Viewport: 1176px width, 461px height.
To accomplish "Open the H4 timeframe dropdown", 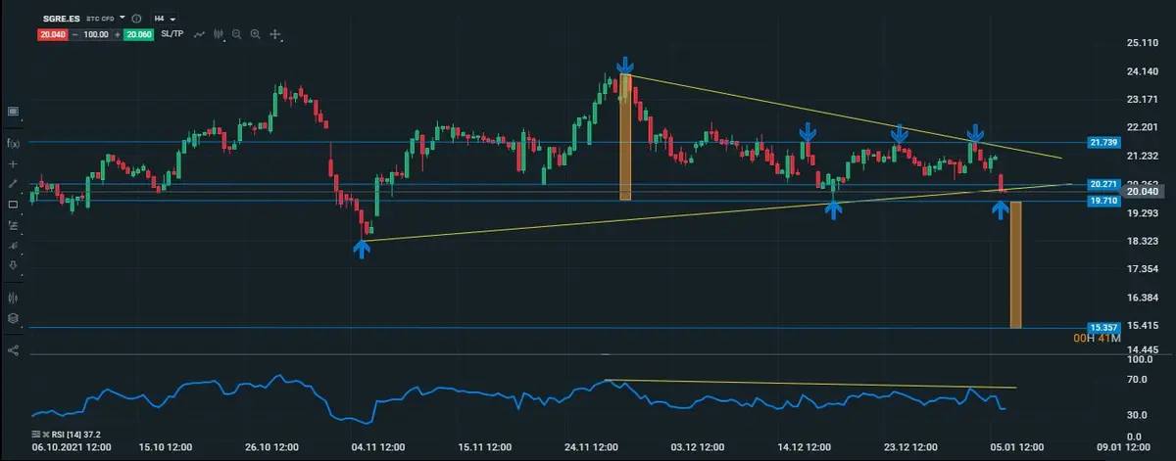I will point(165,19).
